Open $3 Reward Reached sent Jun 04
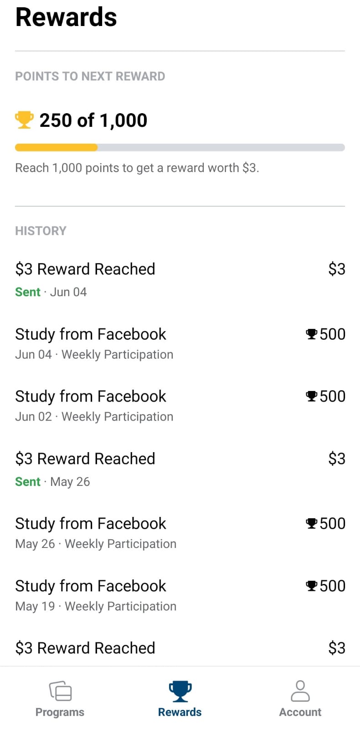Screen dimensions: 360x730 tap(85, 269)
